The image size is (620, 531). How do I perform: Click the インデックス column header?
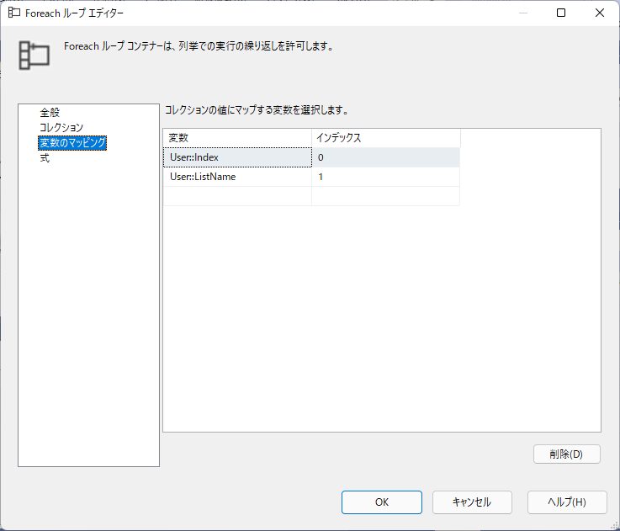coord(386,138)
